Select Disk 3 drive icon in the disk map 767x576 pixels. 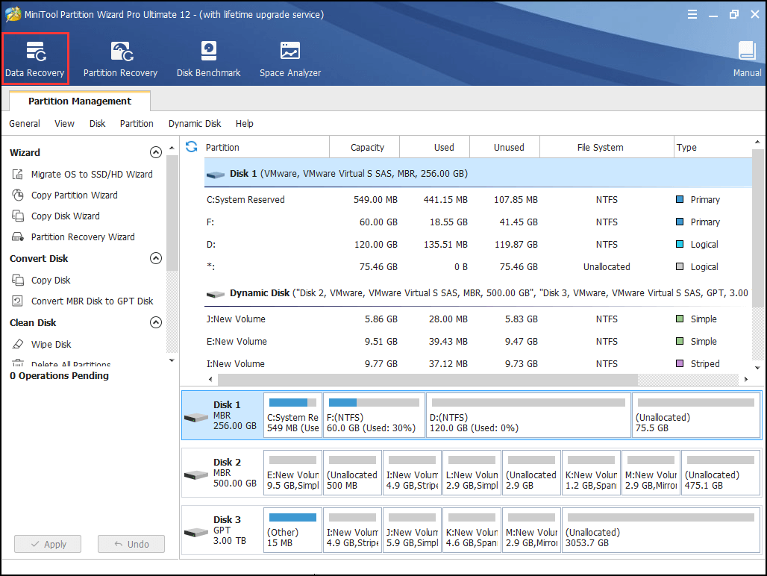tap(196, 531)
